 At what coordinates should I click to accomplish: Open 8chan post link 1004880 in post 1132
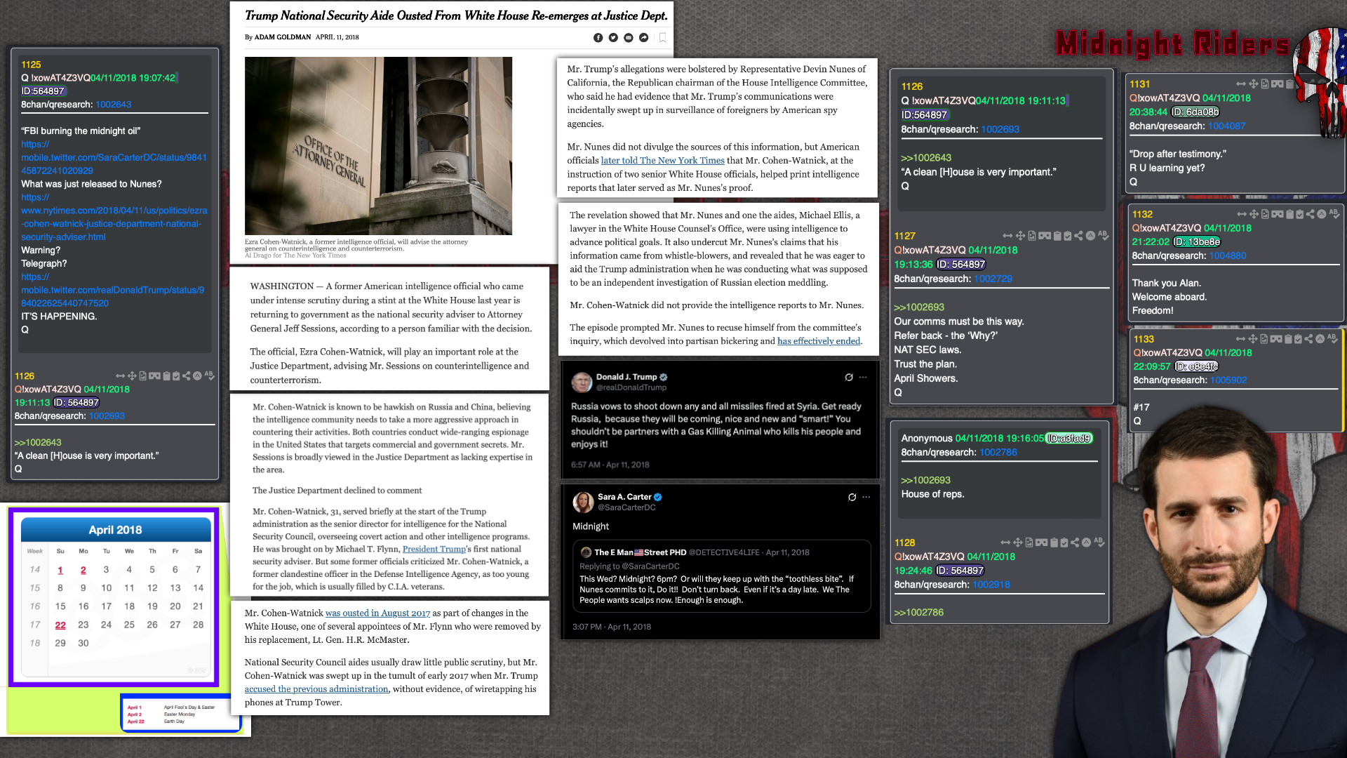[x=1228, y=256]
